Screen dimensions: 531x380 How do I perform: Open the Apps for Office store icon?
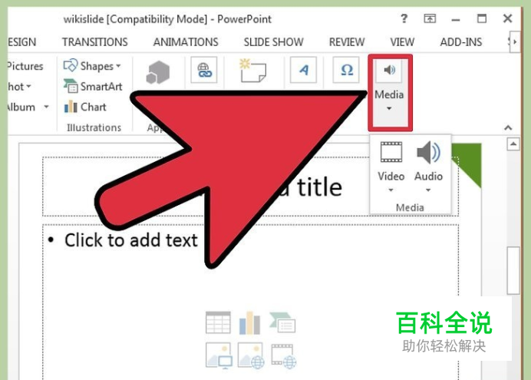tap(157, 72)
